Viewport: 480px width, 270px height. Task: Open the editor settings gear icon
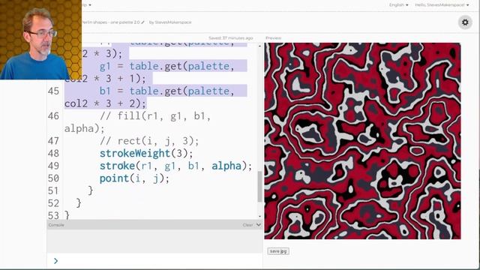click(465, 22)
